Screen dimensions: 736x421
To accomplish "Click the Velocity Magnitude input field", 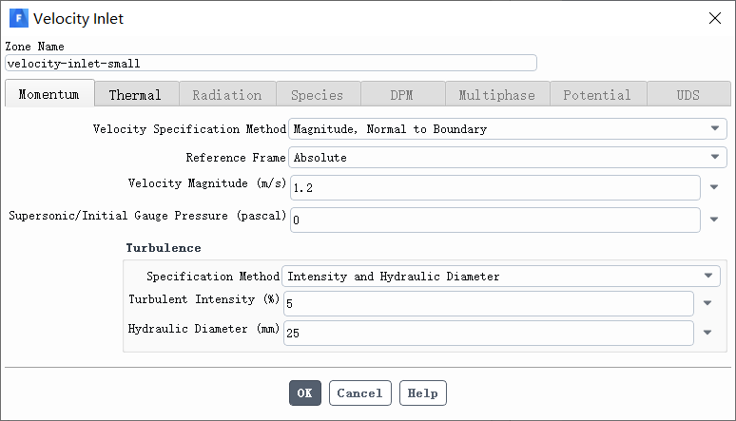I will 494,188.
